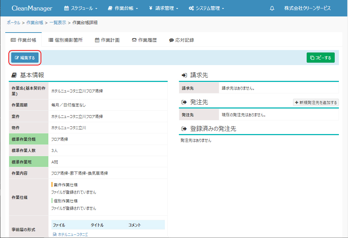This screenshot has height=238, width=348.
Task: Expand the システム管理 menu
Action: (206, 8)
